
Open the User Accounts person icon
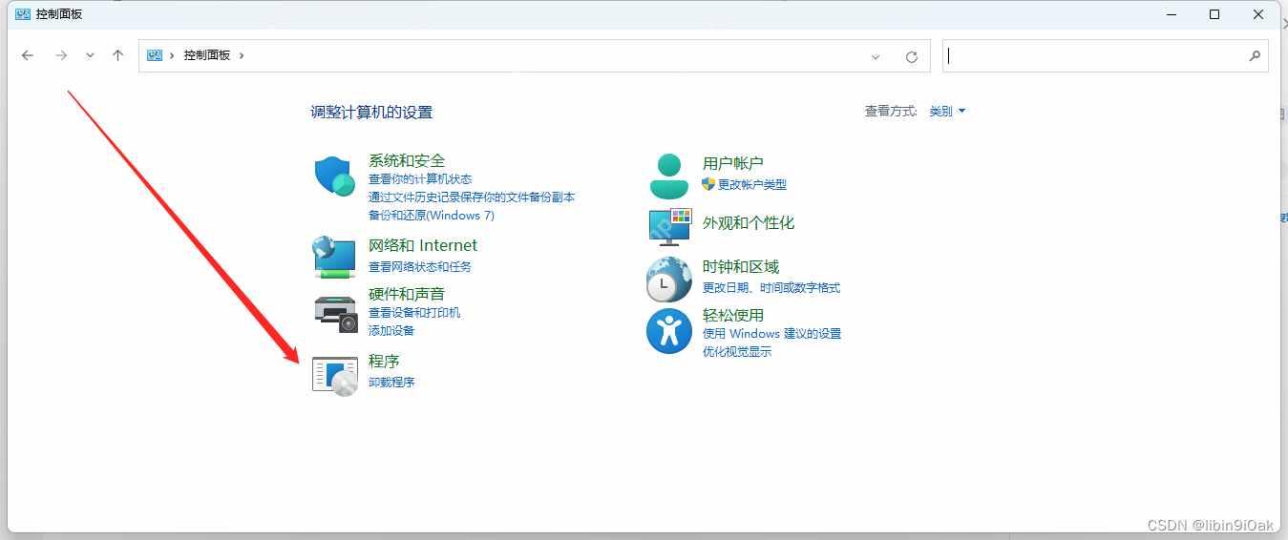pyautogui.click(x=669, y=176)
